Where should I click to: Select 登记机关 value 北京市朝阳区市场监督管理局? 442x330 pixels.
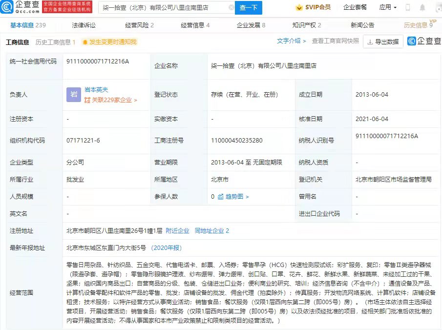pos(394,180)
